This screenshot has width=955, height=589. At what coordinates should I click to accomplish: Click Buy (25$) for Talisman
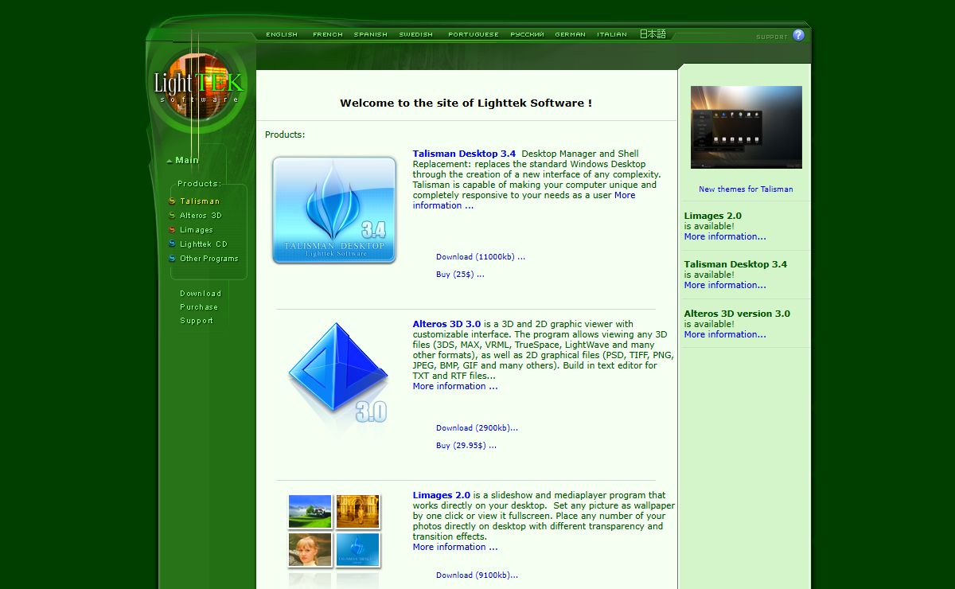point(460,275)
